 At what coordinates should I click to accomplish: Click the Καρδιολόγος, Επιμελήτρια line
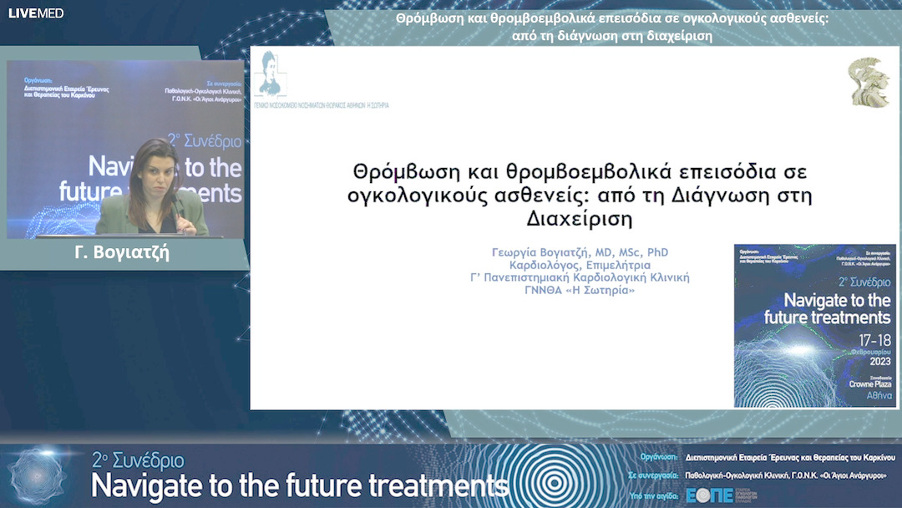point(580,265)
